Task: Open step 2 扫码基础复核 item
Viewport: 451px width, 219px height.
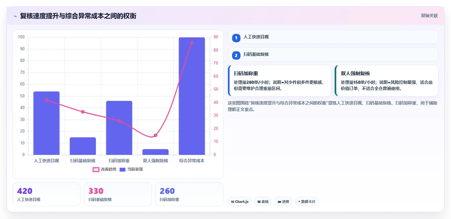Action: [333, 55]
